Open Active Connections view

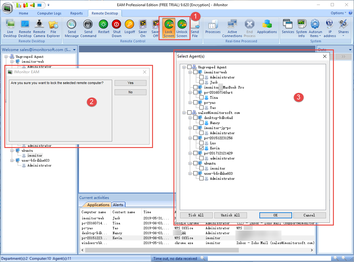click(x=232, y=28)
